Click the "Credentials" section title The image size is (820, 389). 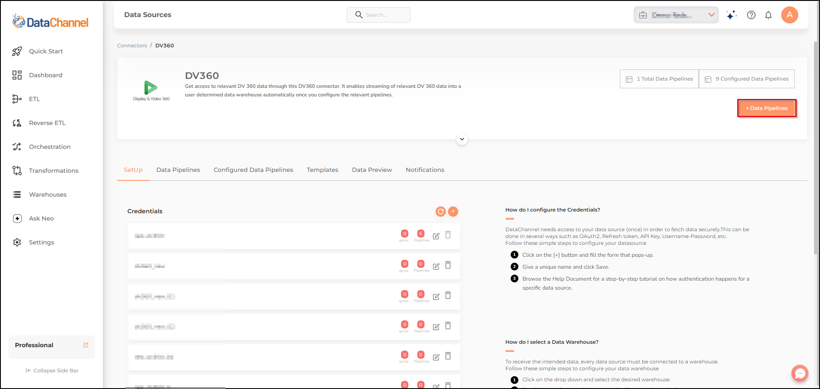point(145,211)
